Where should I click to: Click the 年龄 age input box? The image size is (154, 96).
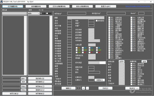91,21
